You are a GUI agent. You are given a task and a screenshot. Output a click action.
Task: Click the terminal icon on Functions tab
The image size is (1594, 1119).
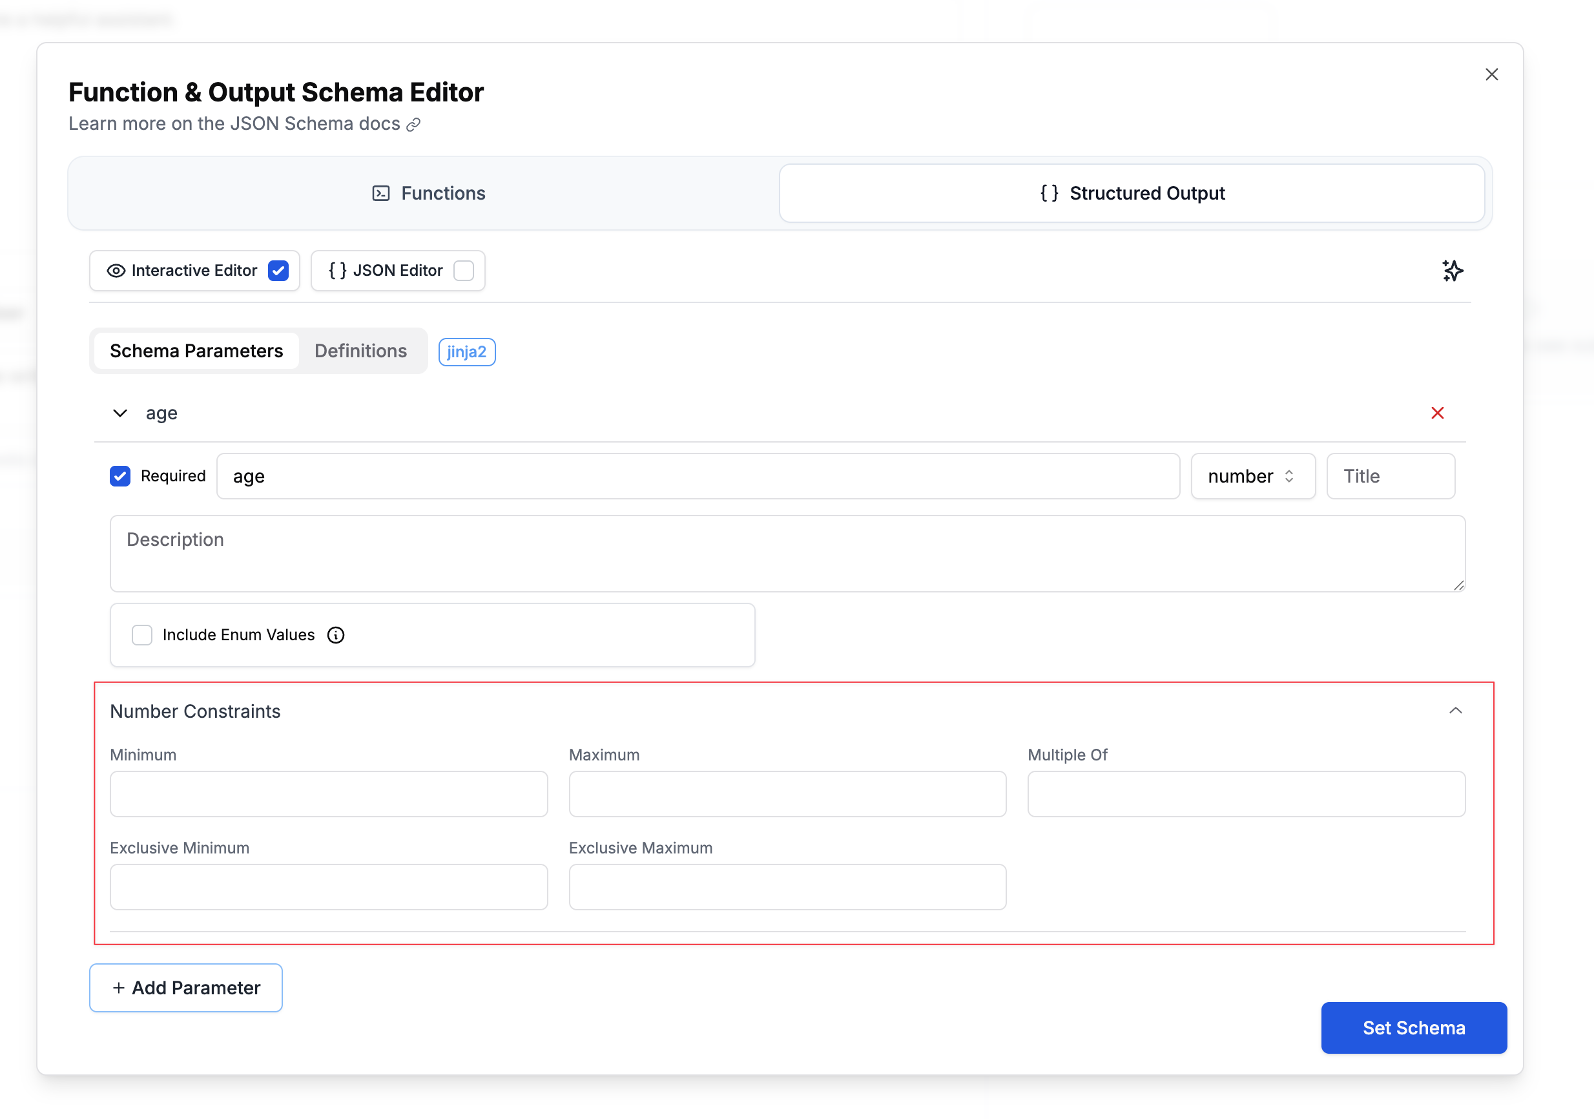[380, 193]
